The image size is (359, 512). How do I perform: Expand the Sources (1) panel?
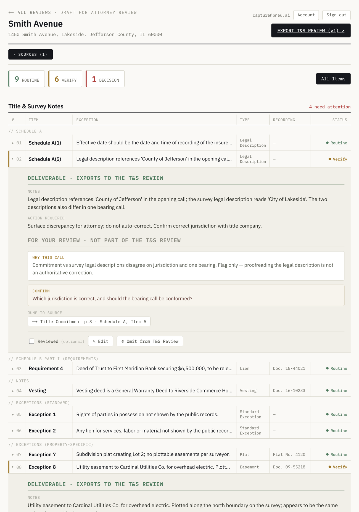pos(30,54)
